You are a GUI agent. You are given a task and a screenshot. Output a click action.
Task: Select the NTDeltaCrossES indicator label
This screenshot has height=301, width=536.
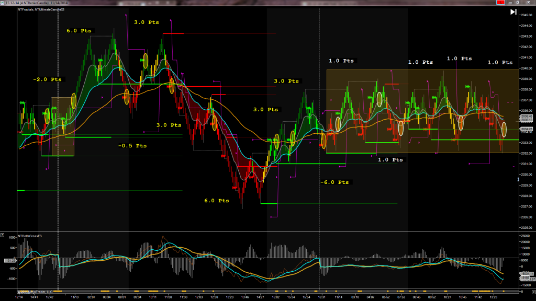[30, 236]
